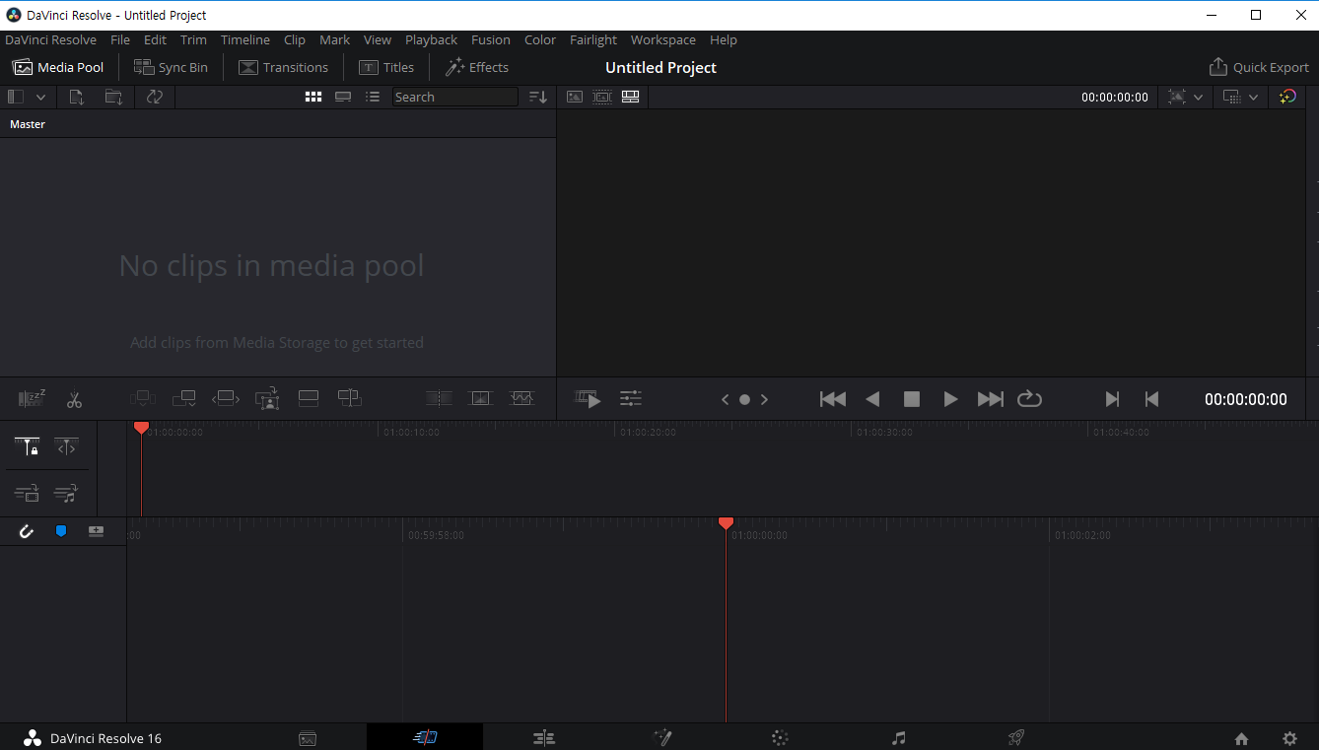The height and width of the screenshot is (750, 1319).
Task: Click the play forward button
Action: point(950,399)
